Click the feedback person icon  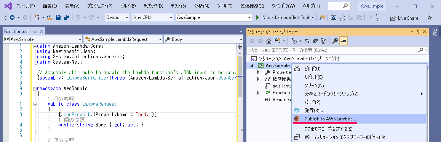click(430, 18)
